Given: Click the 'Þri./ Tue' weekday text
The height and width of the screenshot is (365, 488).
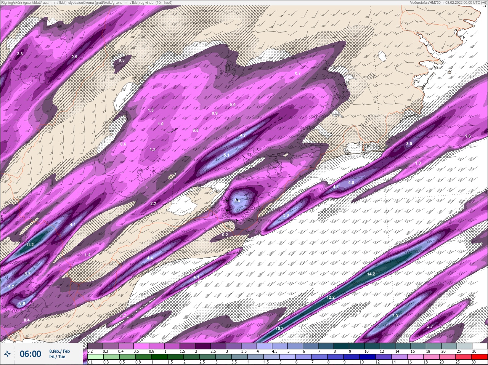Looking at the screenshot, I should tap(57, 357).
